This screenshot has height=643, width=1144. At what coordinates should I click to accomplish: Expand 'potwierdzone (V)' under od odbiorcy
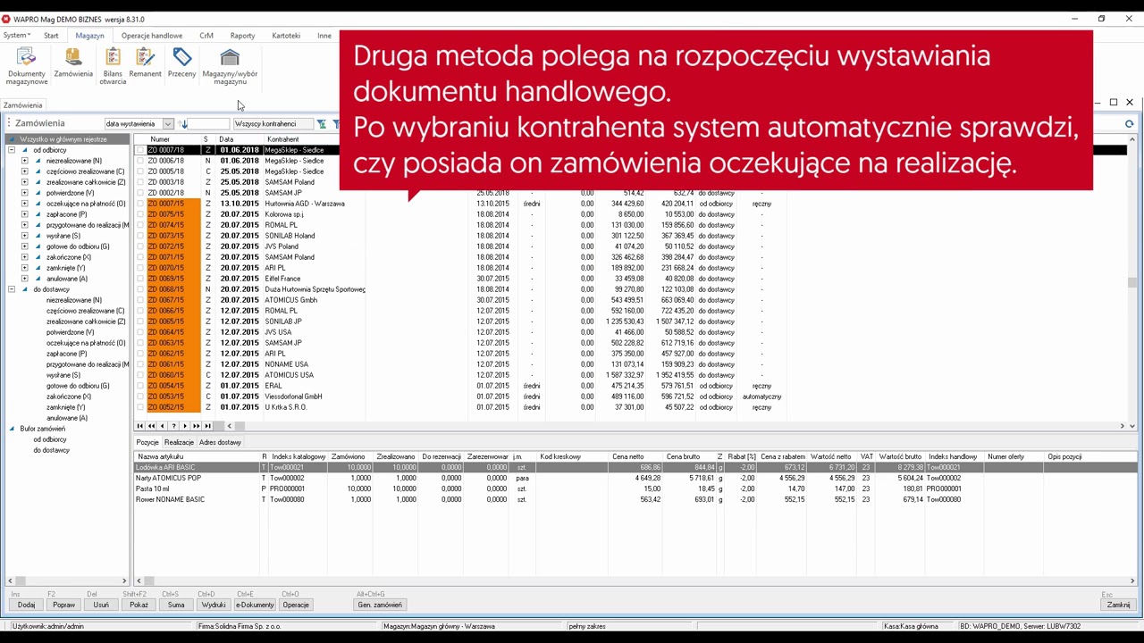24,193
